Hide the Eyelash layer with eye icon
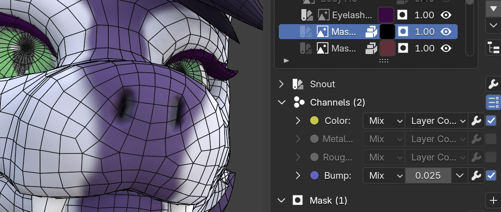501x212 pixels. point(446,15)
